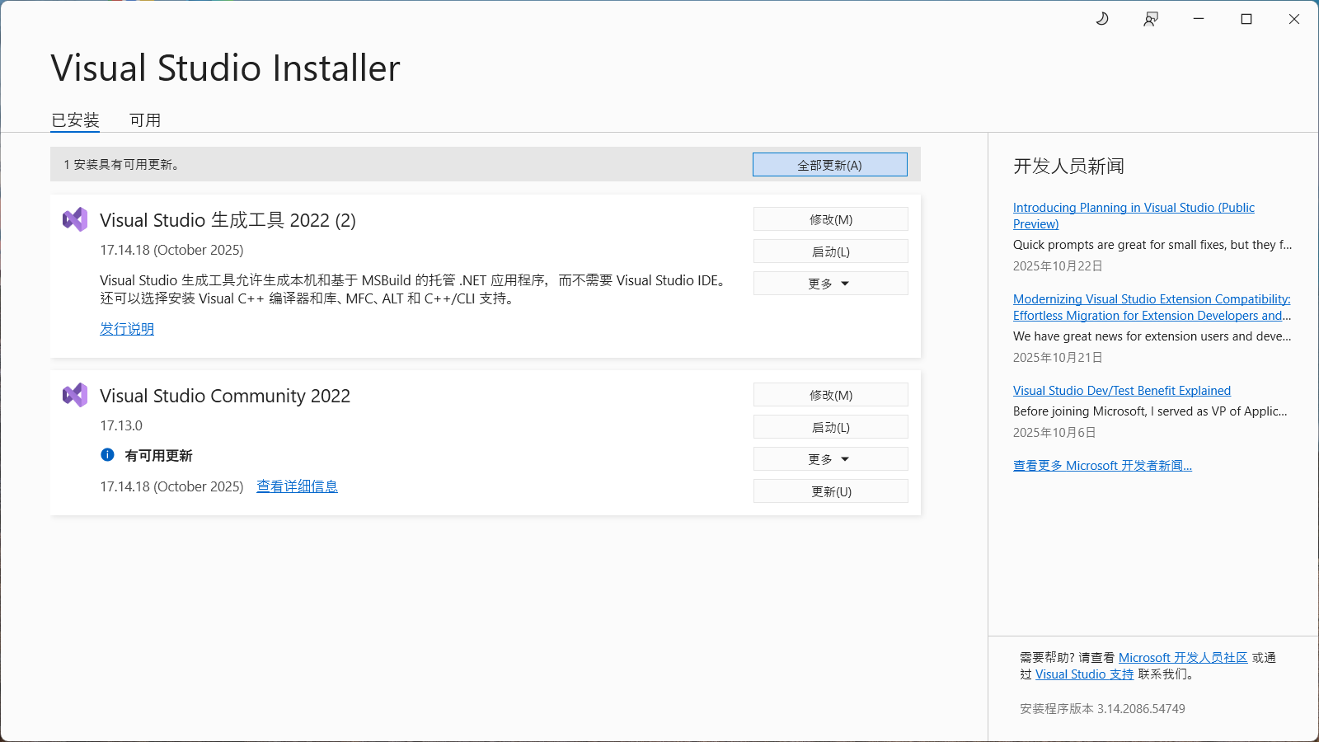The width and height of the screenshot is (1319, 742).
Task: Open Visual Studio Dev/Test Benefit Explained article
Action: pyautogui.click(x=1122, y=391)
